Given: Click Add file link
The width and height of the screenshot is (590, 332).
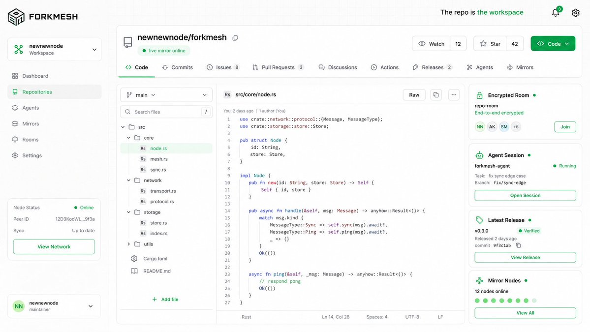Looking at the screenshot, I should click(x=165, y=300).
